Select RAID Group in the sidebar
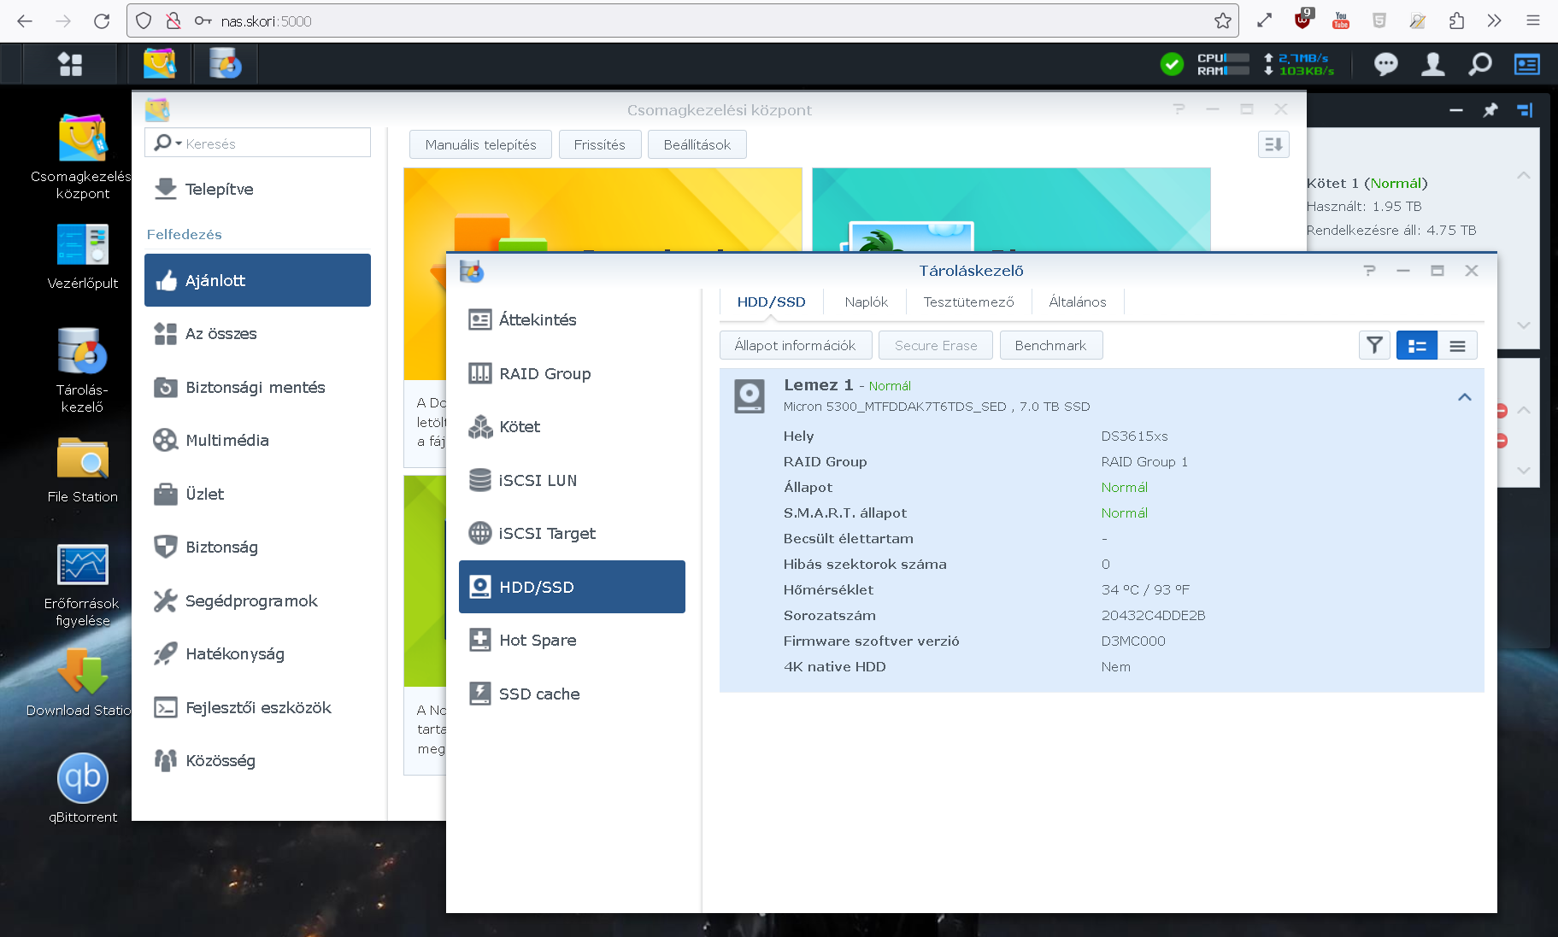The image size is (1558, 937). click(544, 373)
